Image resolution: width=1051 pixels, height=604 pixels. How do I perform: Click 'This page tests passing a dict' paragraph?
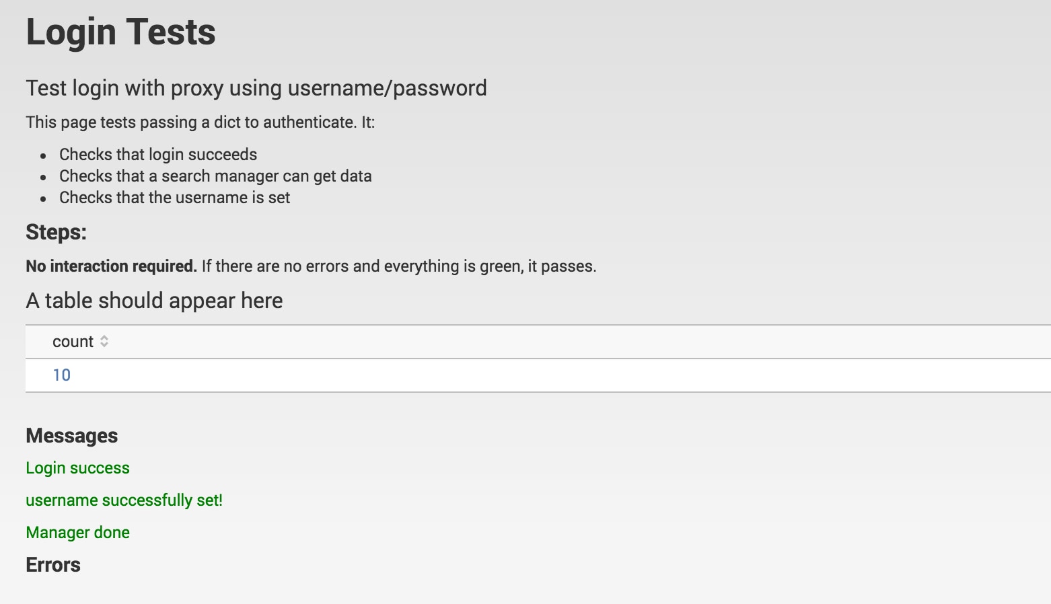(200, 122)
